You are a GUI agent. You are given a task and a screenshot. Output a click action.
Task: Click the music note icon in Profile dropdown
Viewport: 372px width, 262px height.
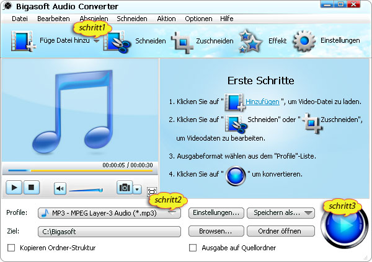click(x=45, y=213)
